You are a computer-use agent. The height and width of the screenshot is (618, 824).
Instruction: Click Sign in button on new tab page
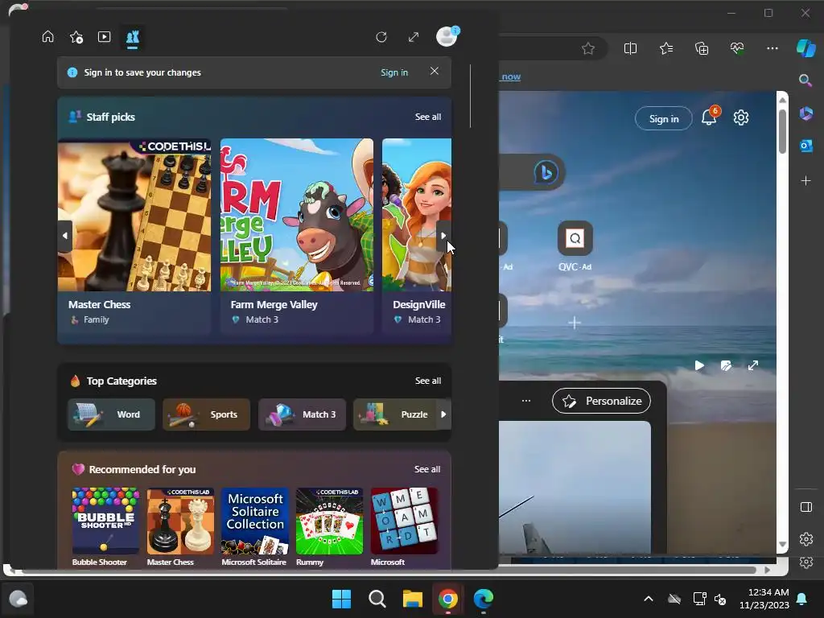point(664,119)
